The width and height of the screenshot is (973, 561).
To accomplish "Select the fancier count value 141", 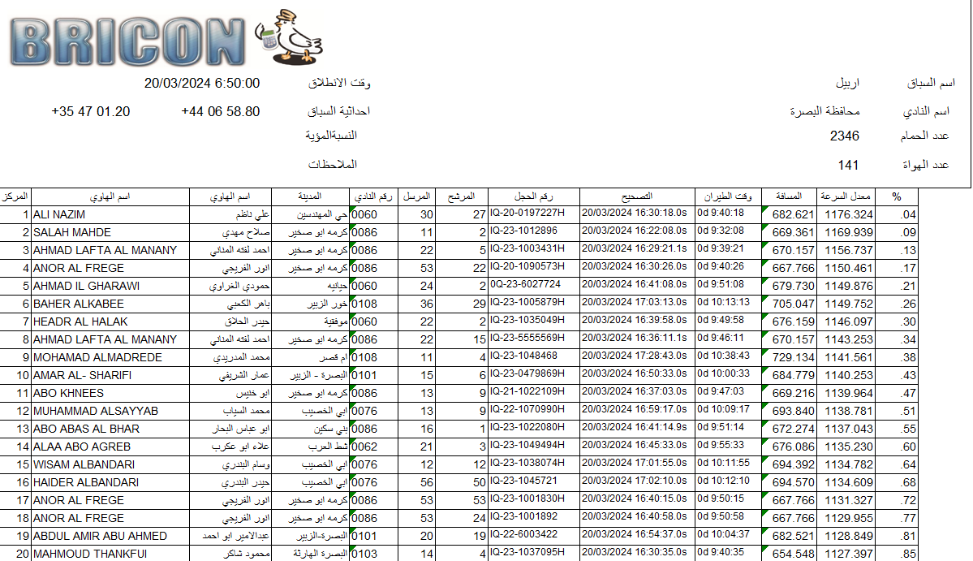I will 848,166.
